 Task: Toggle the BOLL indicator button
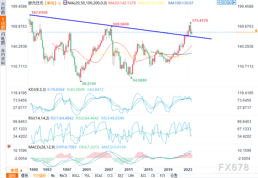(76, 176)
